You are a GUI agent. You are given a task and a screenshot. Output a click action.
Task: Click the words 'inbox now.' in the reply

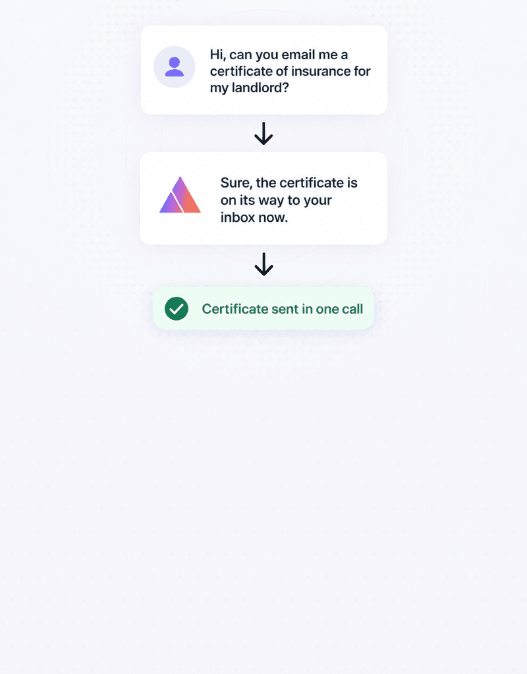click(254, 217)
